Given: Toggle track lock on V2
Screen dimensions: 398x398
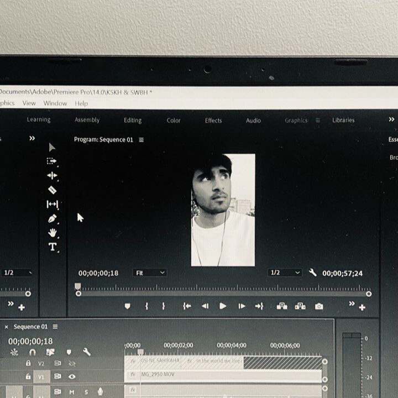Looking at the screenshot, I should (28, 363).
